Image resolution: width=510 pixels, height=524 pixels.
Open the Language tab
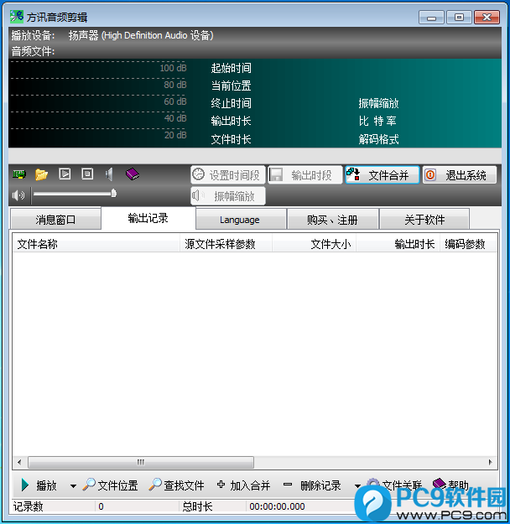pyautogui.click(x=241, y=220)
